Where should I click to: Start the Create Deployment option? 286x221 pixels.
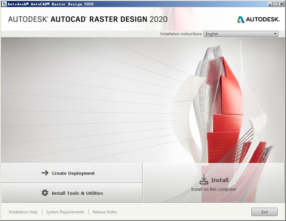pyautogui.click(x=73, y=173)
